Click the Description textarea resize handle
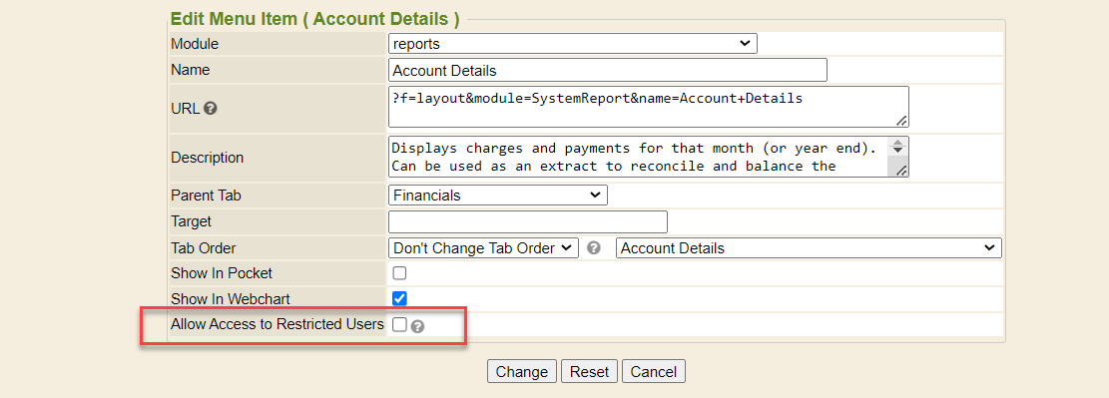 [901, 171]
